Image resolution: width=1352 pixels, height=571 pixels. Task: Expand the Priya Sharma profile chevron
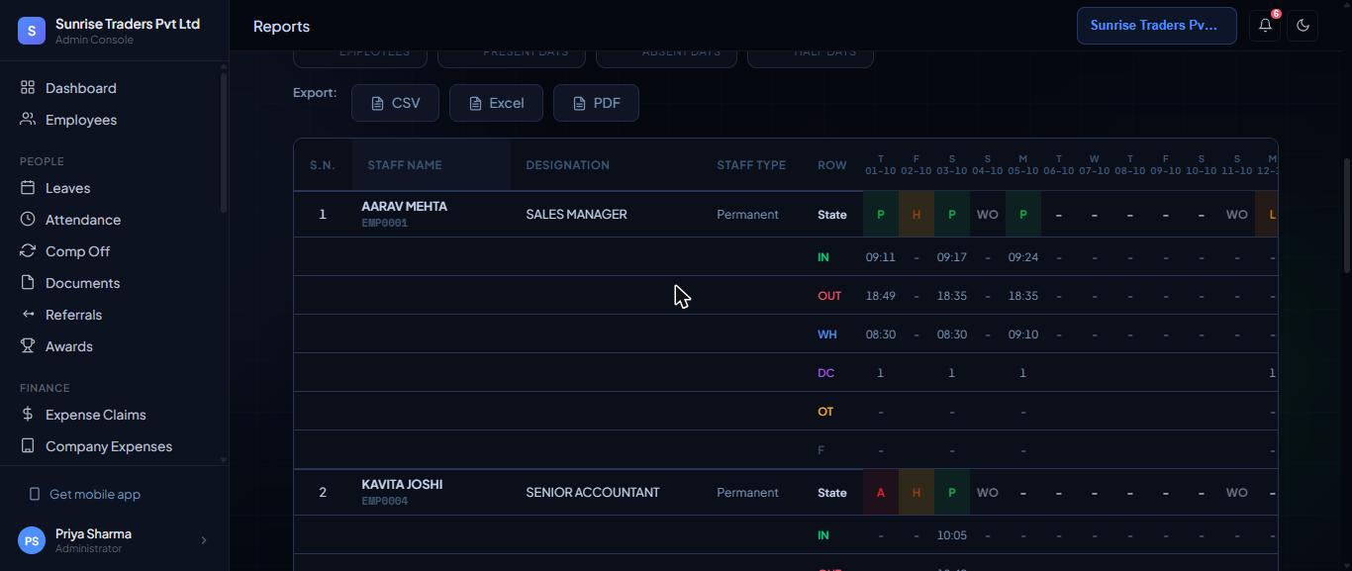coord(204,540)
